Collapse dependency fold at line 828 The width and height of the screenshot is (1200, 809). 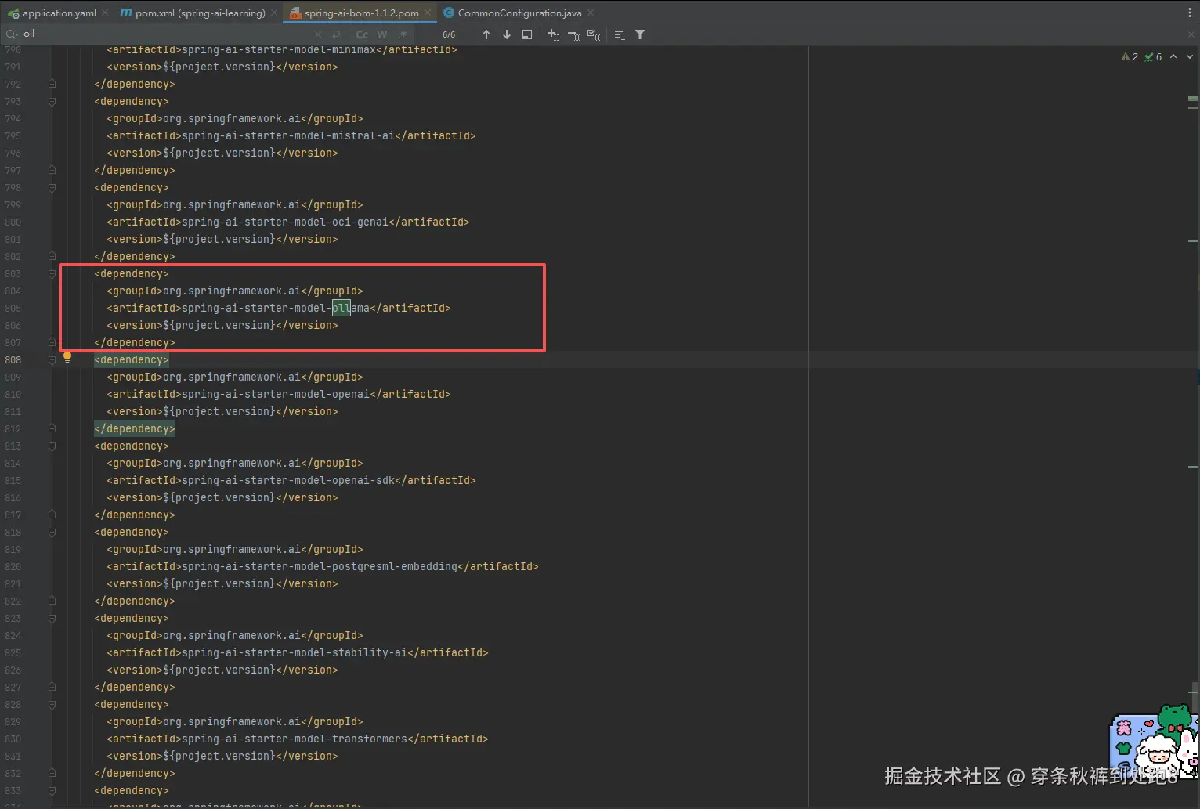pyautogui.click(x=52, y=704)
